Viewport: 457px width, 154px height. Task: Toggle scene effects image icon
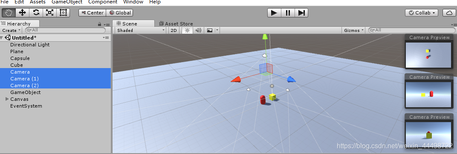210,30
